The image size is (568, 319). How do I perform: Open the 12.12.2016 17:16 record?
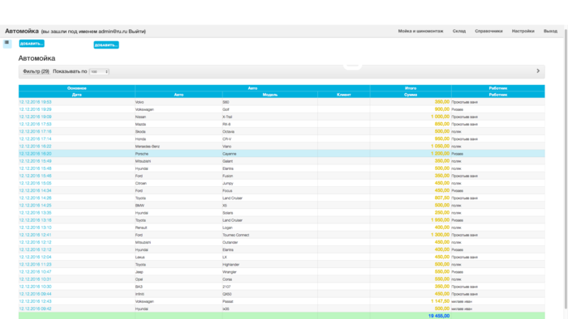35,131
